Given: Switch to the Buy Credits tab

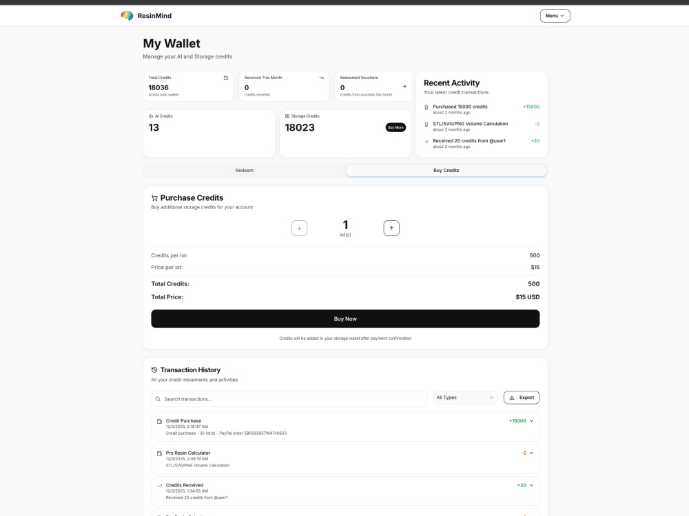Looking at the screenshot, I should click(446, 170).
